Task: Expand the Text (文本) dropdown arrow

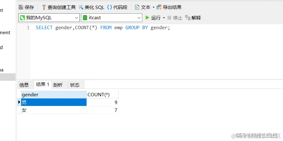Action: (153, 7)
